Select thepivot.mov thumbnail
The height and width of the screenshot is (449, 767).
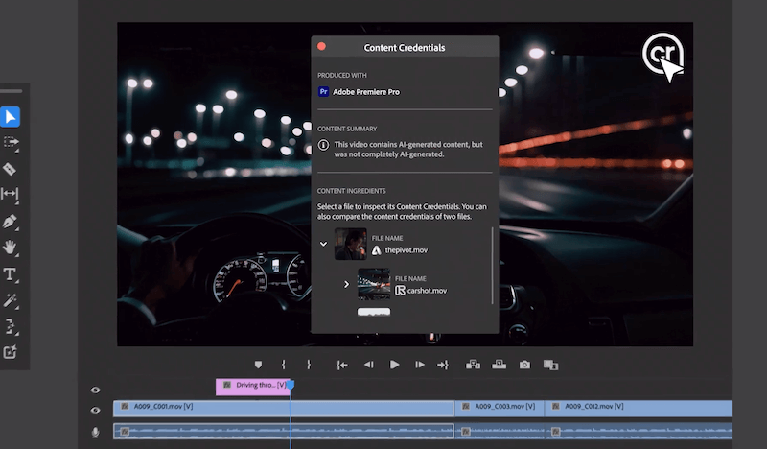pyautogui.click(x=351, y=244)
